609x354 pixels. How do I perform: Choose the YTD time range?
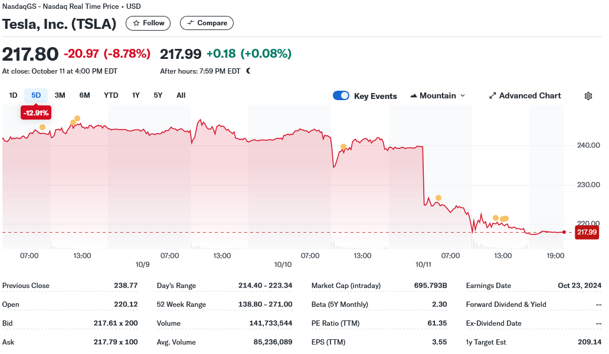pyautogui.click(x=111, y=95)
